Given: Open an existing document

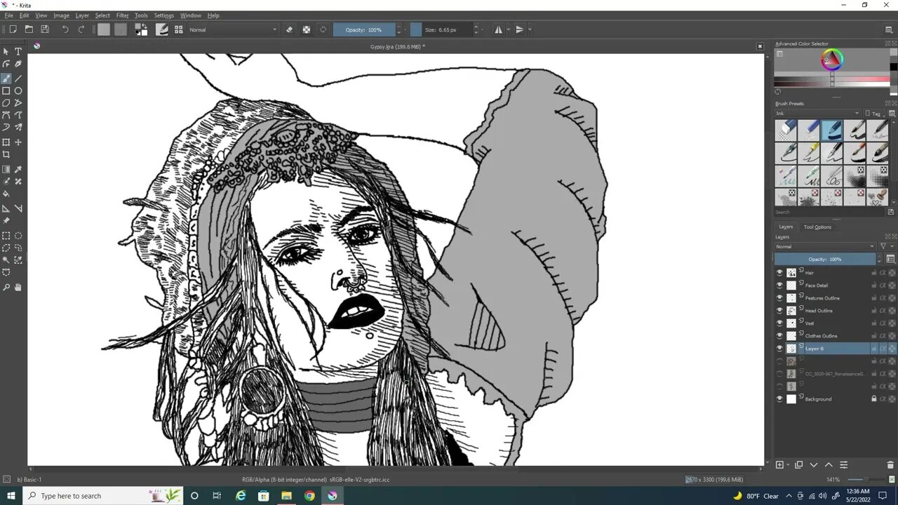Looking at the screenshot, I should (x=29, y=29).
